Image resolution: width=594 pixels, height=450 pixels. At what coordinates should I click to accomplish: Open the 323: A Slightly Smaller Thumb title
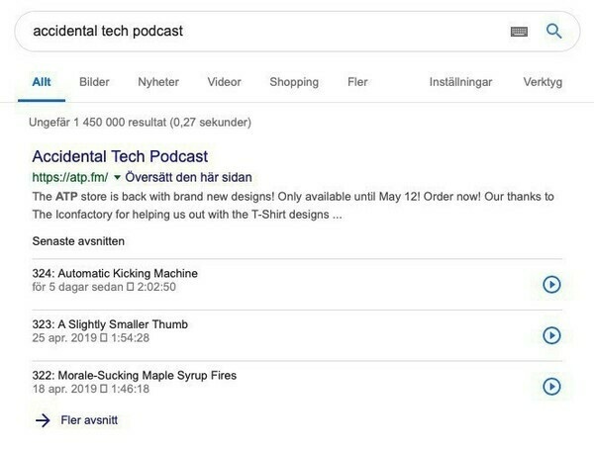(123, 324)
